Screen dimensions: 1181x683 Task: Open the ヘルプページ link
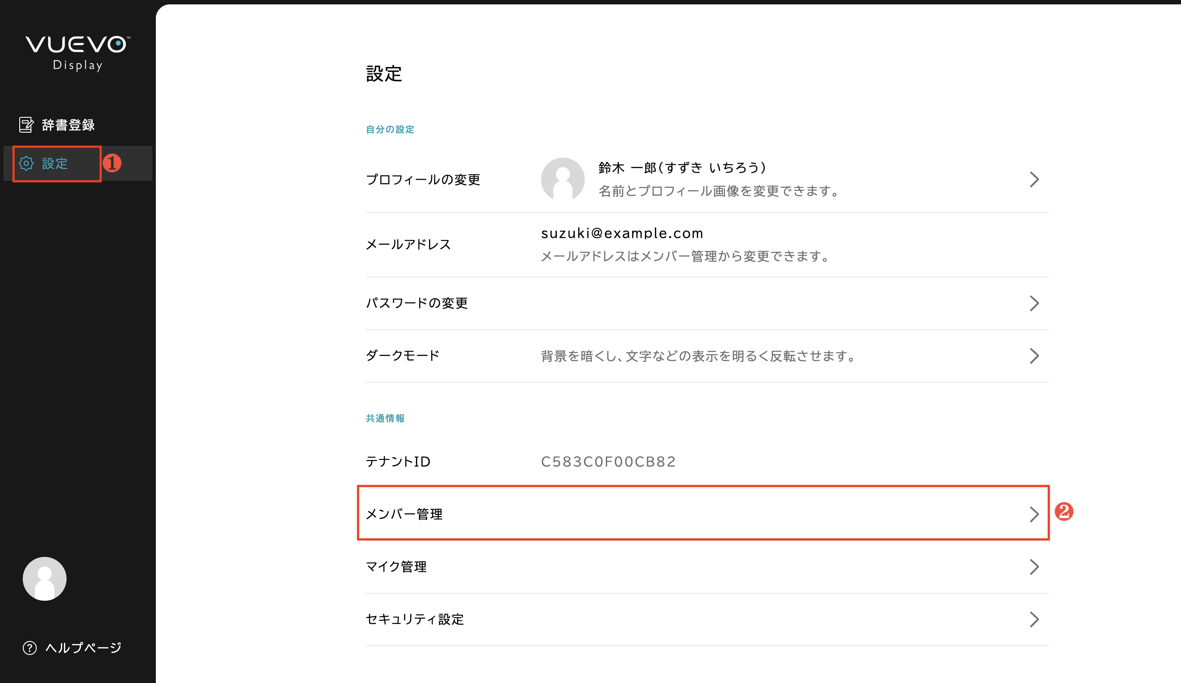[84, 648]
